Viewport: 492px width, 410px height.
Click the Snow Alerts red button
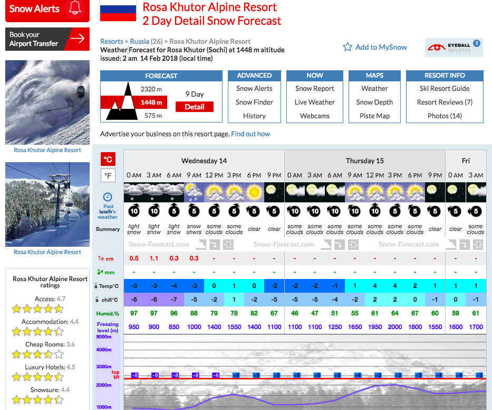pyautogui.click(x=47, y=11)
